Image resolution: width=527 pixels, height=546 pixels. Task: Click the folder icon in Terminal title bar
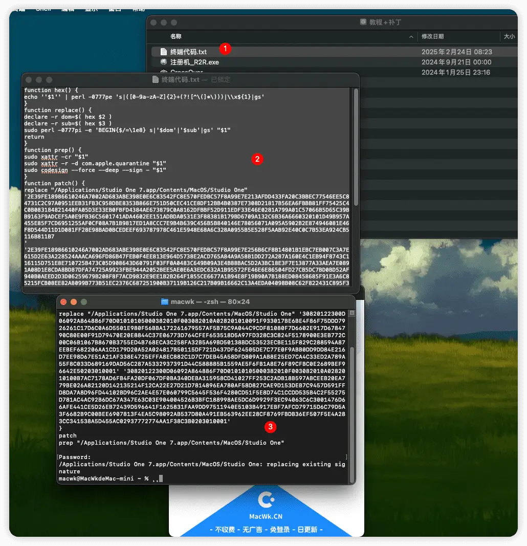165,302
